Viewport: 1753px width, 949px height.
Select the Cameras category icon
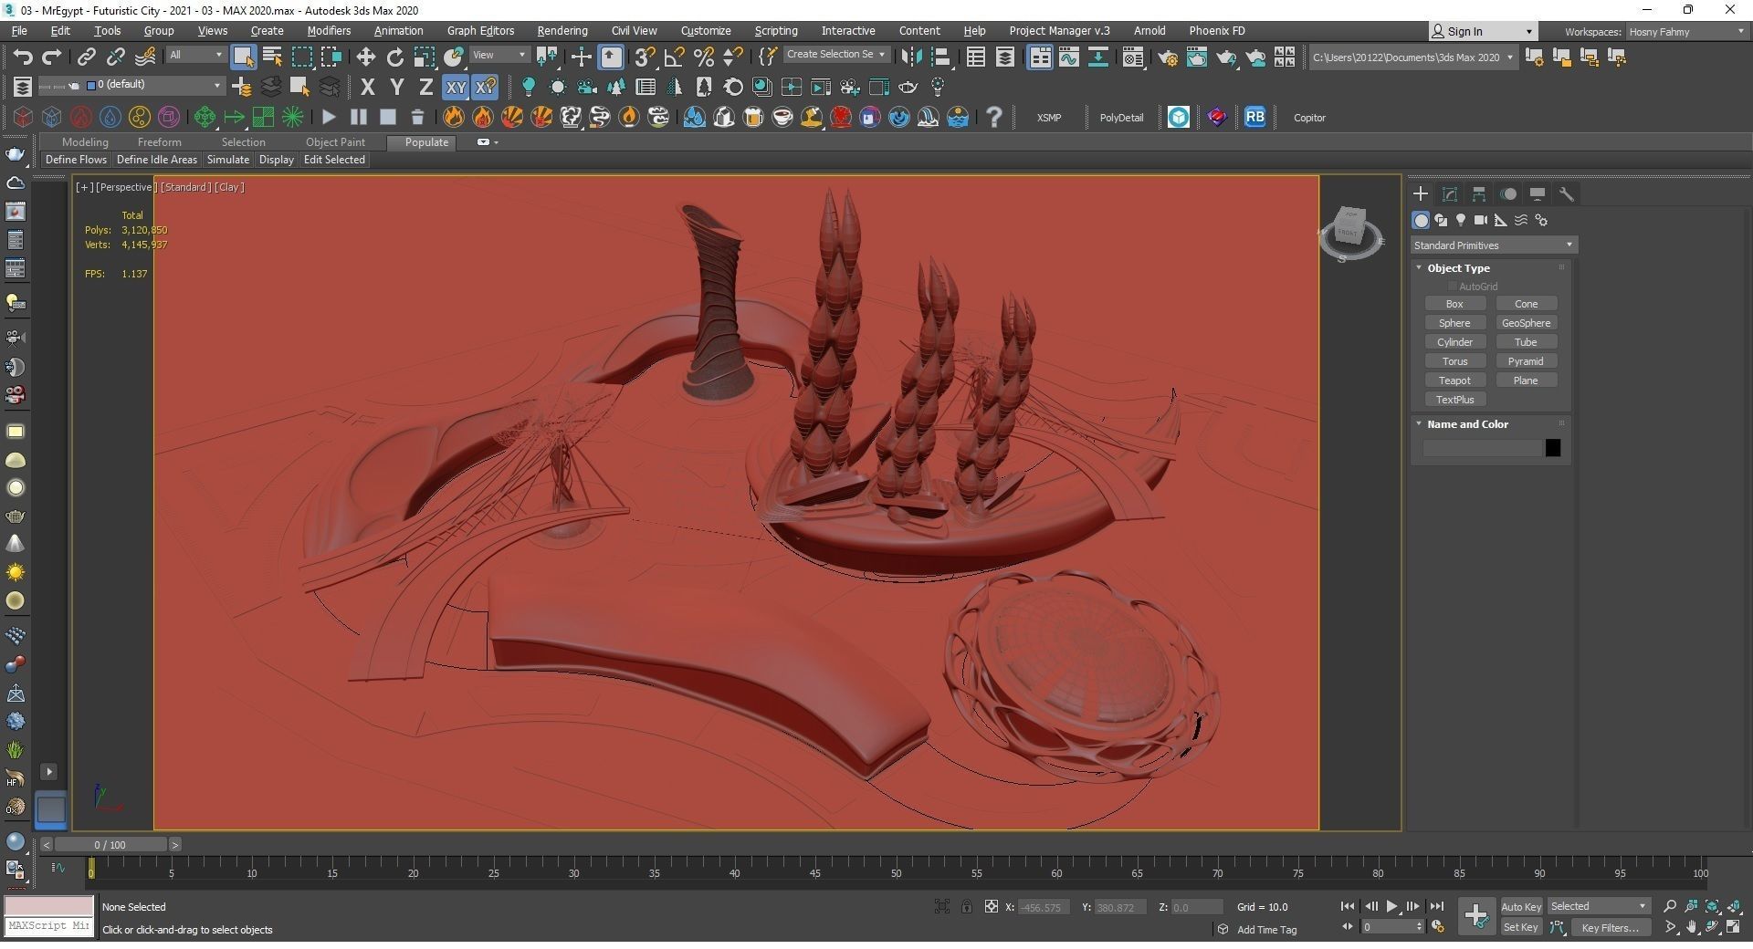point(1481,220)
